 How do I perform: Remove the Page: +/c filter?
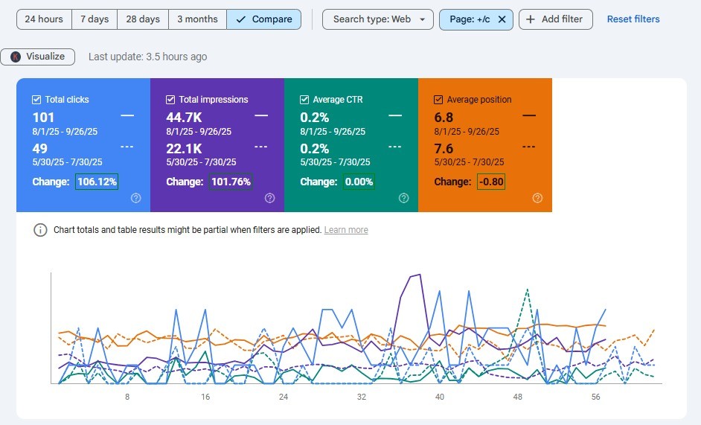(x=502, y=19)
